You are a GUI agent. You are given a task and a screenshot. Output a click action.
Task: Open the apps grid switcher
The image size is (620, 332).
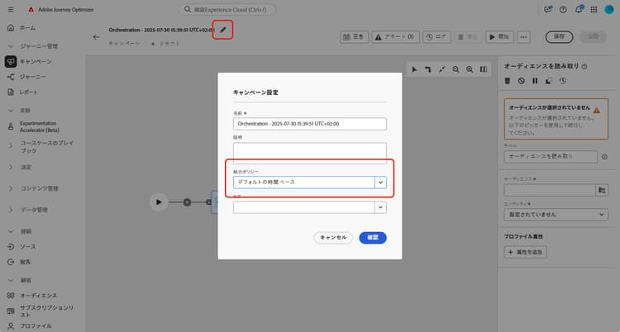click(594, 9)
